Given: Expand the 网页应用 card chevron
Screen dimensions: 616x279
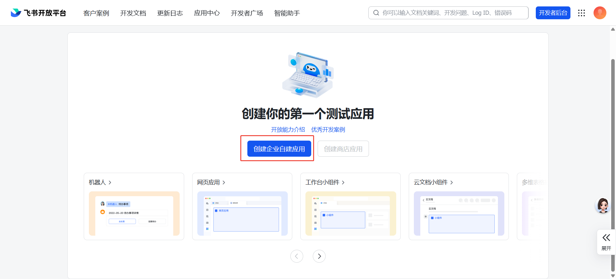Looking at the screenshot, I should click(x=224, y=182).
